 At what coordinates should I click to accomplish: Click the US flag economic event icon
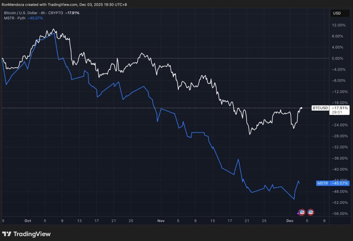click(302, 212)
